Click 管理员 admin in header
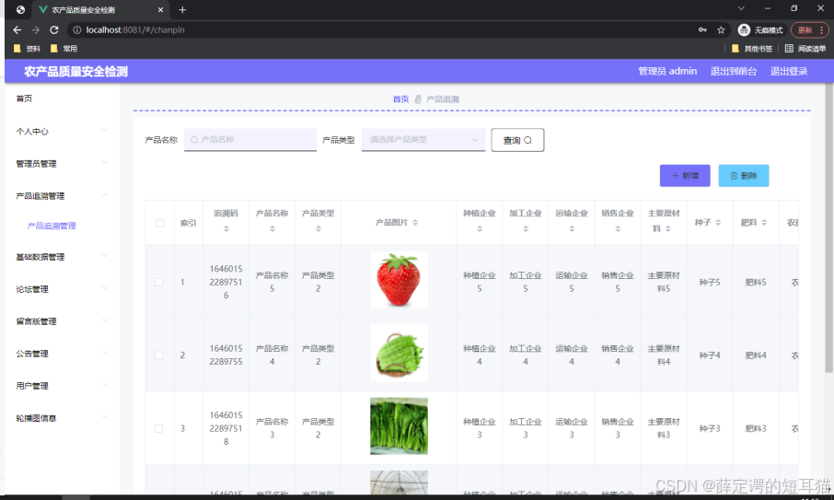 [x=667, y=71]
